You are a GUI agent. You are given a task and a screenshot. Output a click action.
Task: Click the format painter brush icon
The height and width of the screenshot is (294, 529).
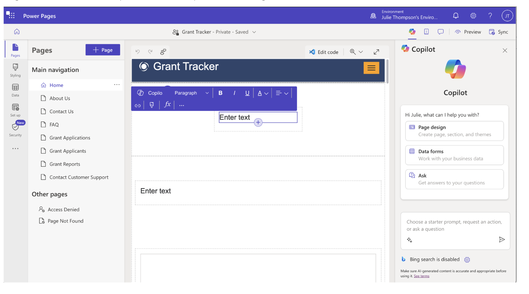[x=152, y=105]
